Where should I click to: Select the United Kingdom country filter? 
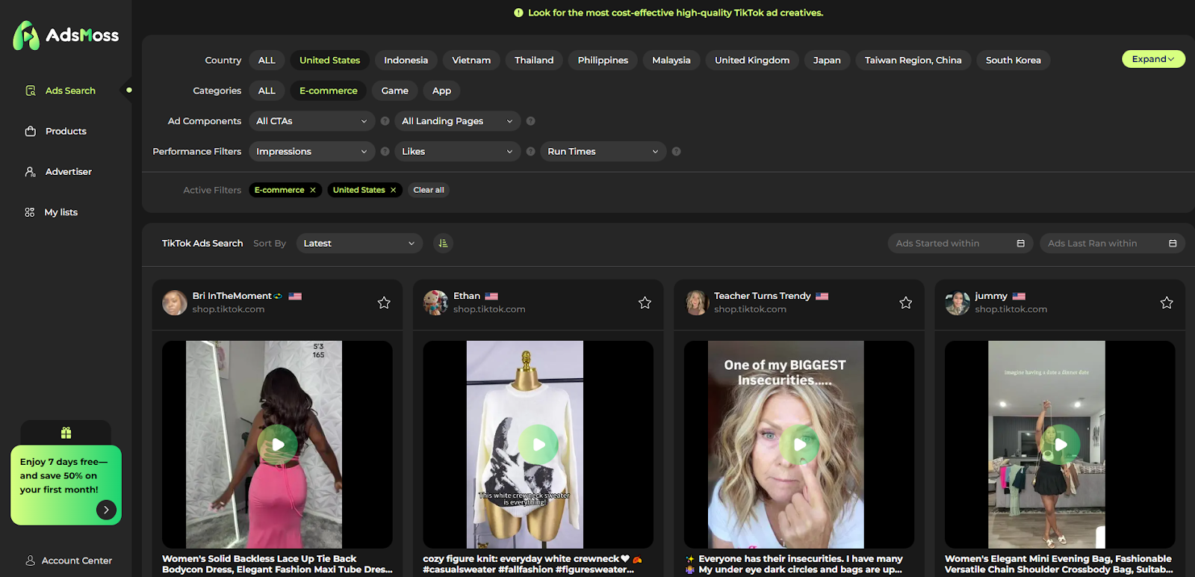pos(752,61)
